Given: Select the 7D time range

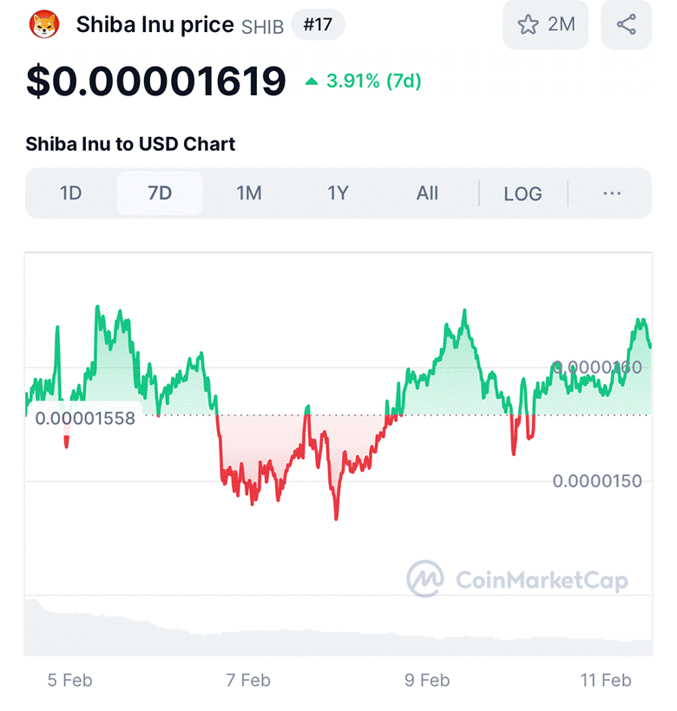Looking at the screenshot, I should coord(160,193).
